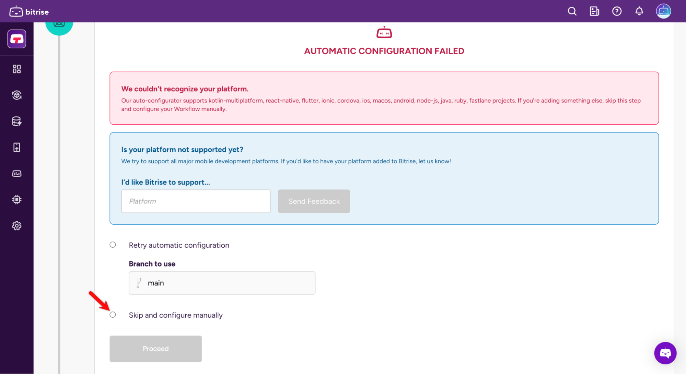This screenshot has width=686, height=374.
Task: Click the Bitrise logo in the header
Action: click(29, 12)
